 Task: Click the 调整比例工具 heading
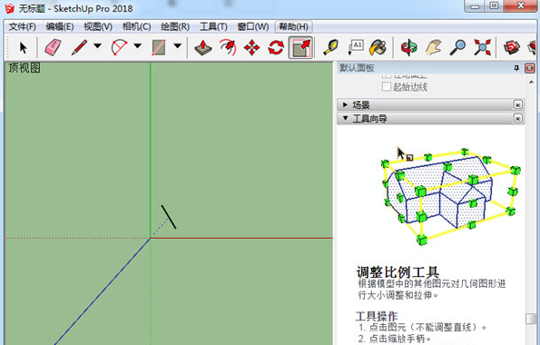click(398, 272)
